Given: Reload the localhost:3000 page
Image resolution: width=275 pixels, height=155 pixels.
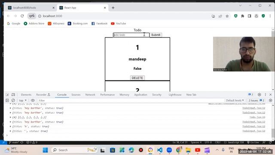Looking at the screenshot, I should pos(22,16).
